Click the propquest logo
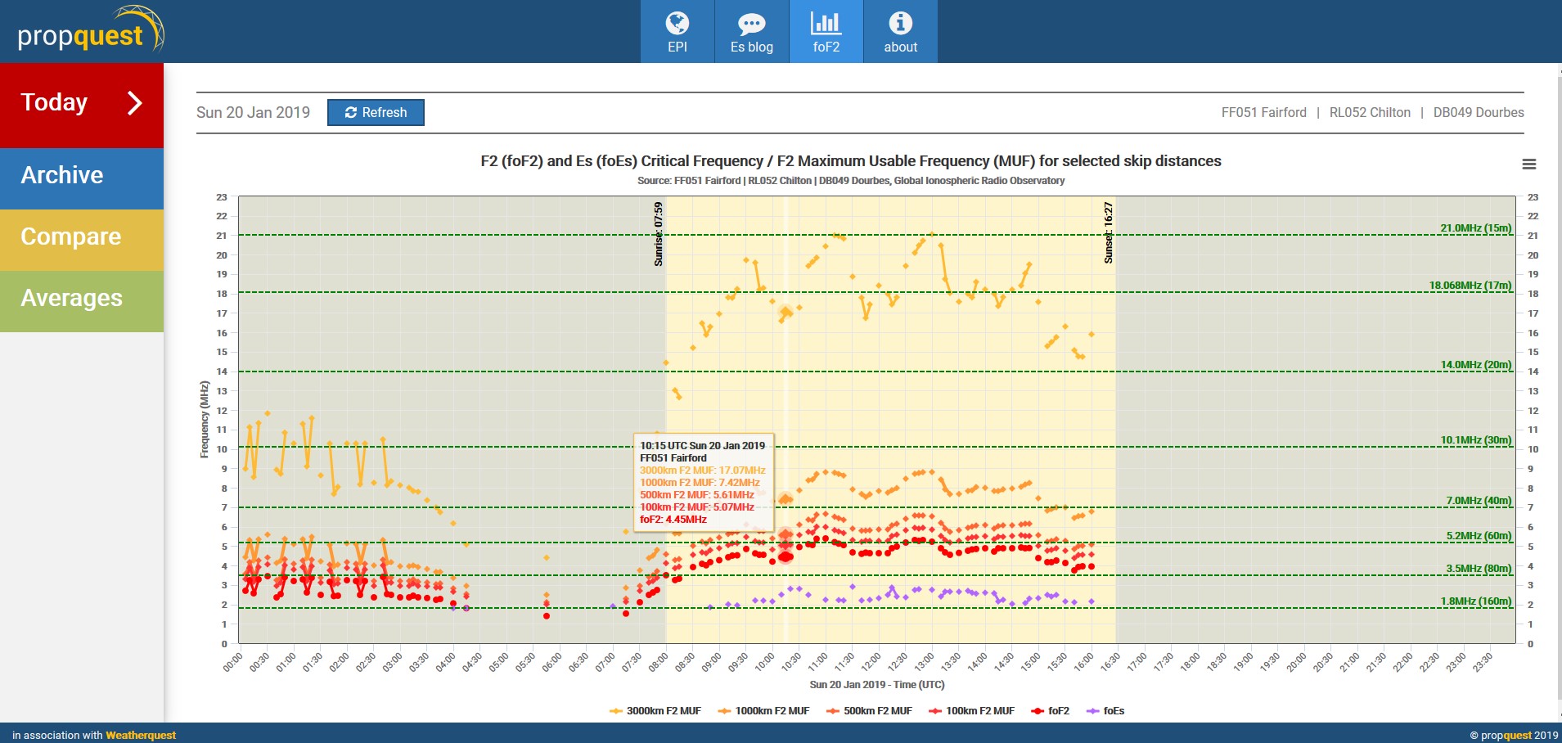The width and height of the screenshot is (1562, 743). pyautogui.click(x=90, y=33)
